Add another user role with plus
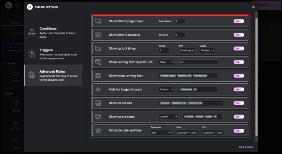 [x=195, y=89]
